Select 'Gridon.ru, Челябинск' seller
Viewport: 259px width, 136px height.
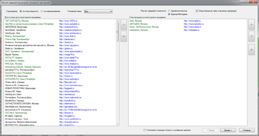pyautogui.click(x=15, y=49)
